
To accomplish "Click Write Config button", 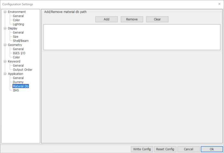I will 142,149.
